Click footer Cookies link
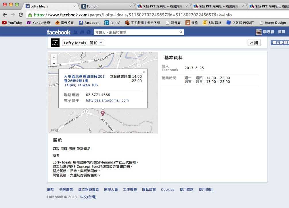 pyautogui.click(x=168, y=189)
